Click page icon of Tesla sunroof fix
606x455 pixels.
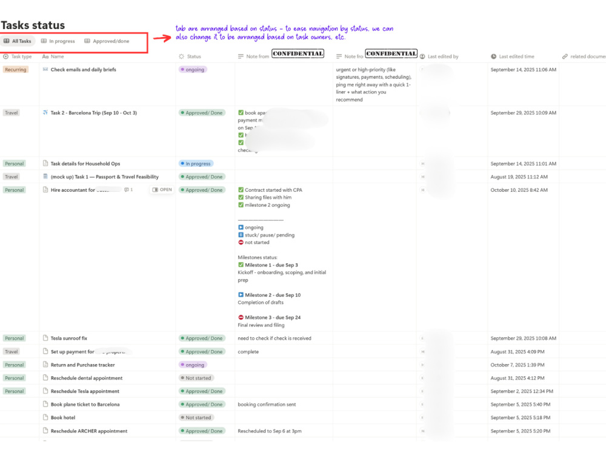(45, 338)
